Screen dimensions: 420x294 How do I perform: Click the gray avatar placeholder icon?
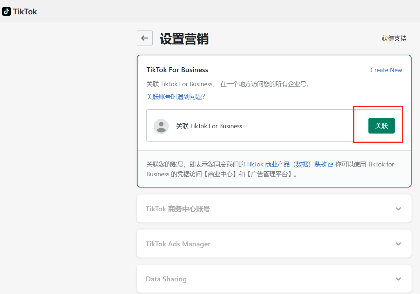161,126
